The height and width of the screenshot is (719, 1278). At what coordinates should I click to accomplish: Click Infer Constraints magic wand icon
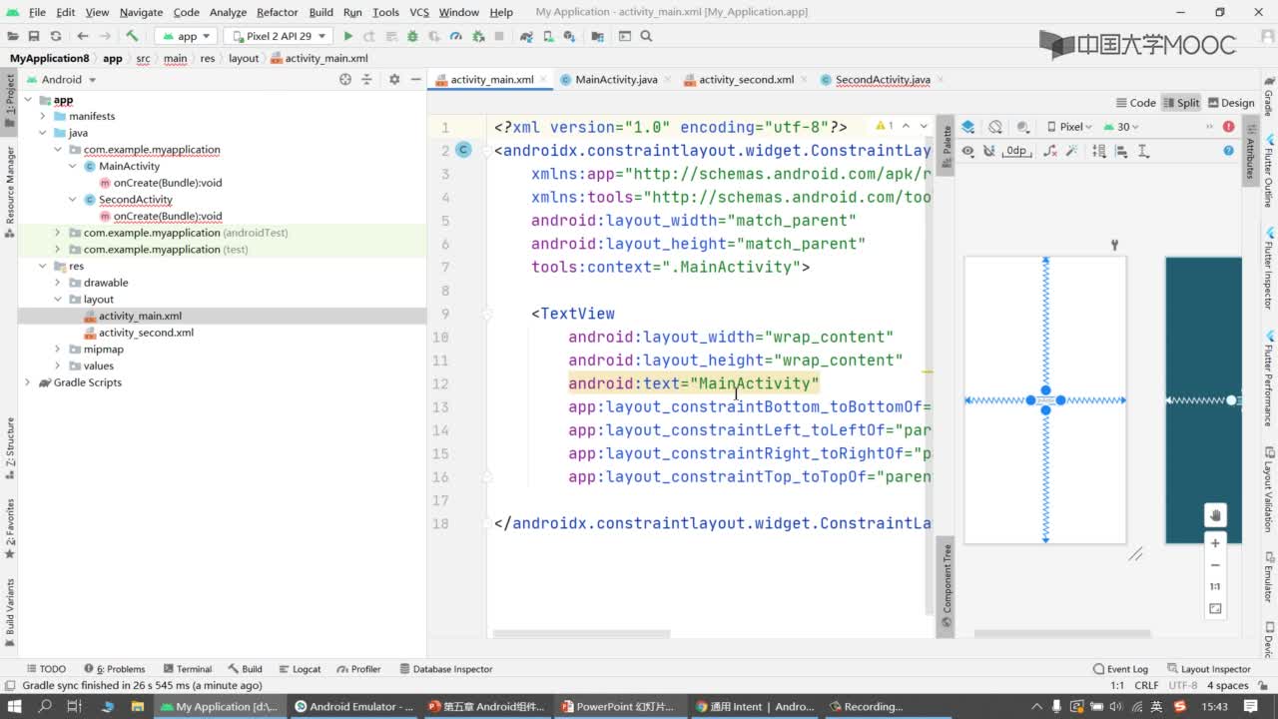(1072, 151)
